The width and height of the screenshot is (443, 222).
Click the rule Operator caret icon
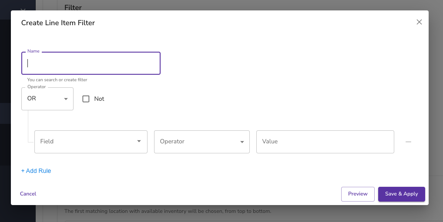point(242,142)
